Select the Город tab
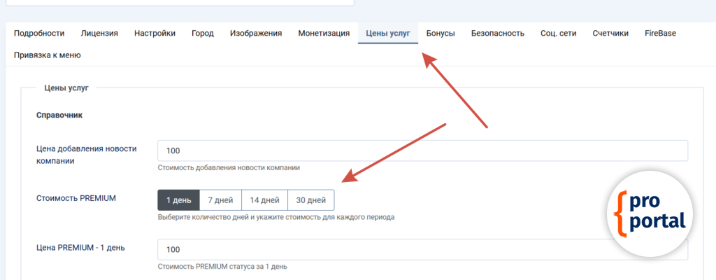Screen dimensions: 716x280 click(x=203, y=33)
